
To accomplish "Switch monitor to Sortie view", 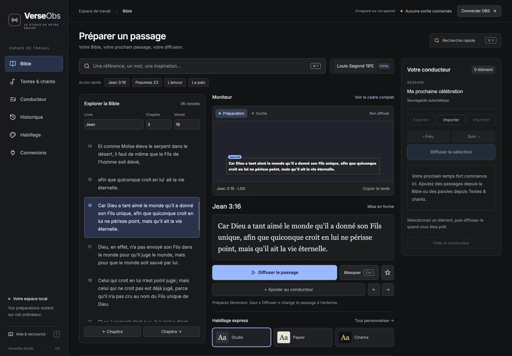I will (x=259, y=114).
